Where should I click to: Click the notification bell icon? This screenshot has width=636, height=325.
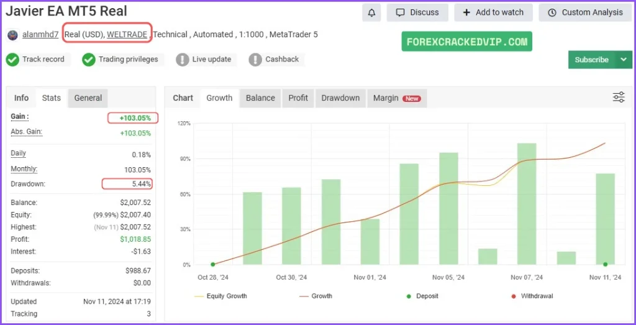pos(371,12)
